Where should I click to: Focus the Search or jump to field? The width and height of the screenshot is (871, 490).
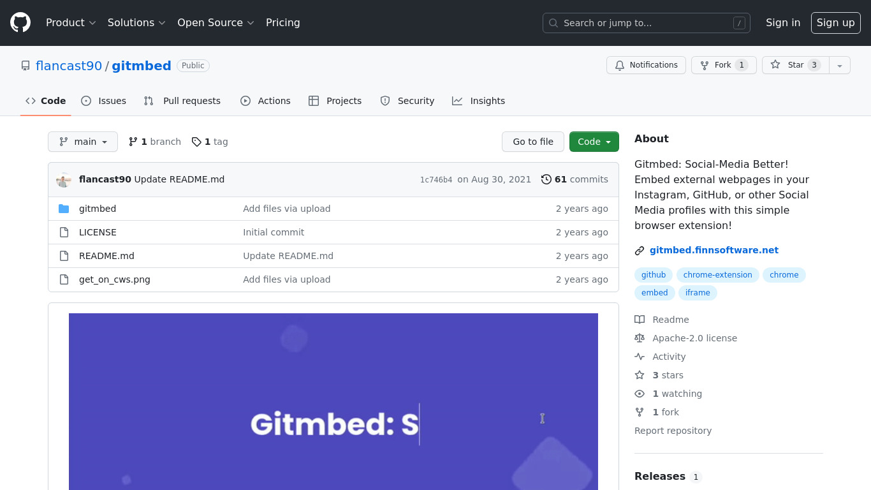pos(646,23)
